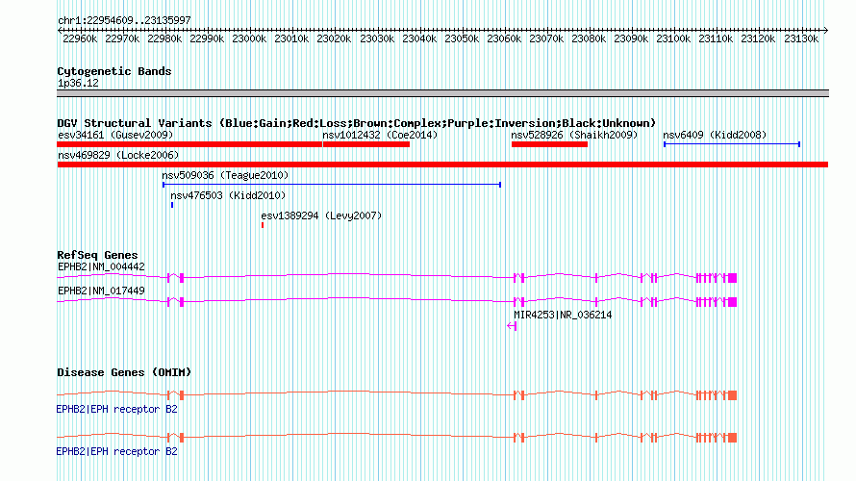This screenshot has width=856, height=481.
Task: Open nsv1012432 (Coe2014) variant label
Action: pyautogui.click(x=380, y=135)
